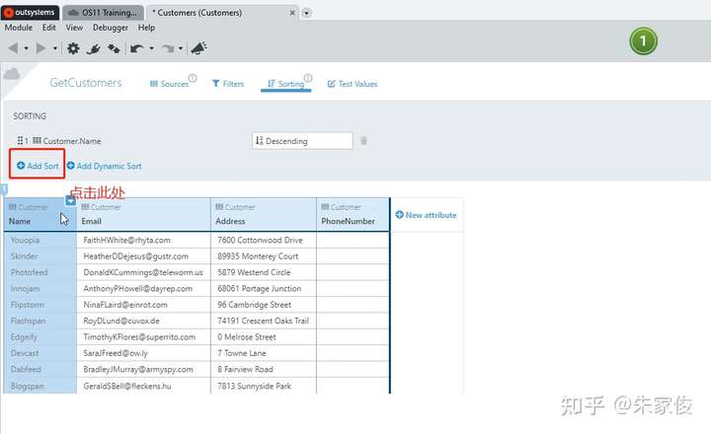This screenshot has width=711, height=434.
Task: Click the 96 Cambridge Street address cell
Action: pyautogui.click(x=264, y=305)
